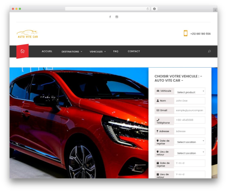Call the number +212 661 180 556
The image size is (227, 192).
pos(200,34)
